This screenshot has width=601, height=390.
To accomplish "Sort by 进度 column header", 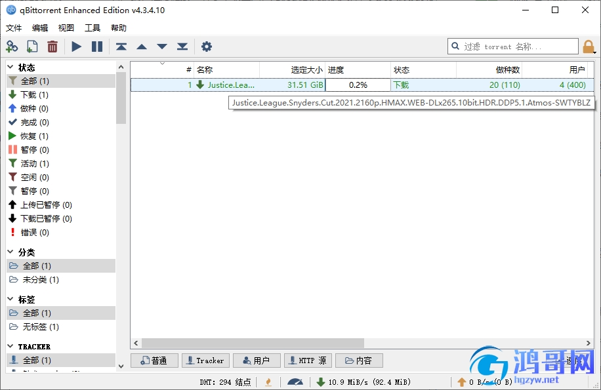I will pos(358,70).
